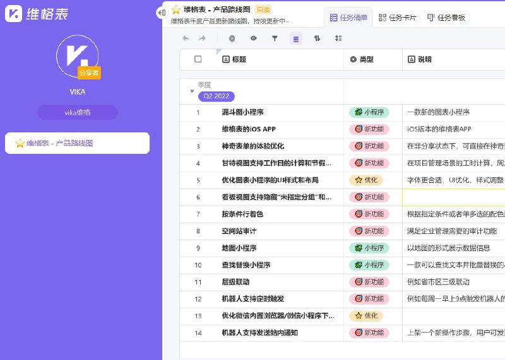
Task: Select row 3 title 神奇表单的体验优化
Action: click(x=253, y=146)
